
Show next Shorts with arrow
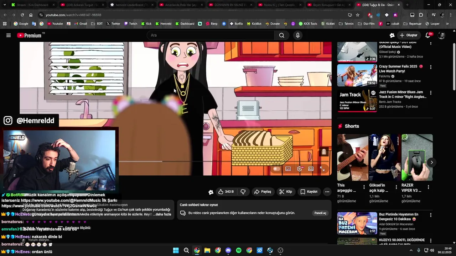point(431,162)
